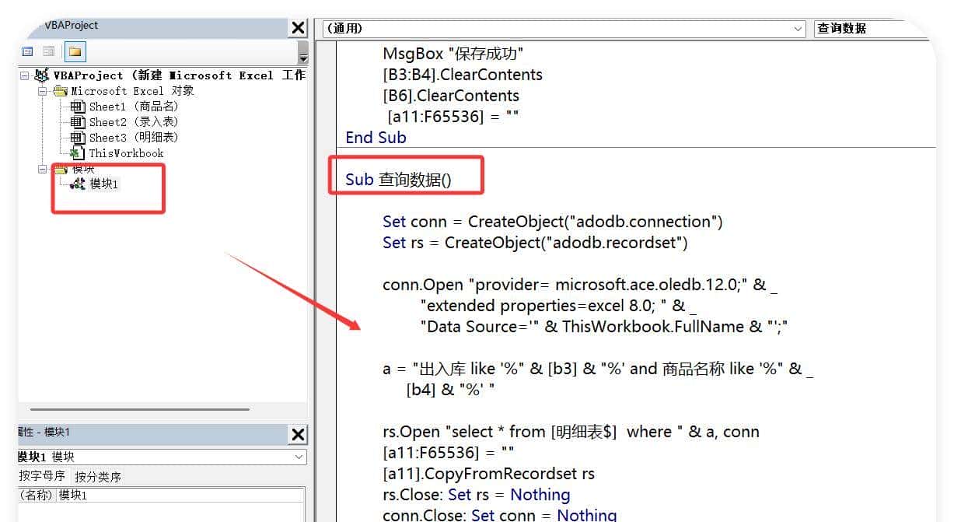The image size is (954, 522).
Task: Click the View Object icon in Project toolbar
Action: click(48, 52)
